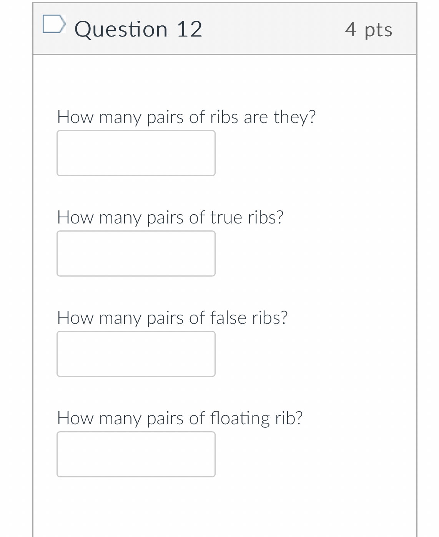Click the "How many pairs of floating rib?" prompt
439x537 pixels.
[180, 418]
